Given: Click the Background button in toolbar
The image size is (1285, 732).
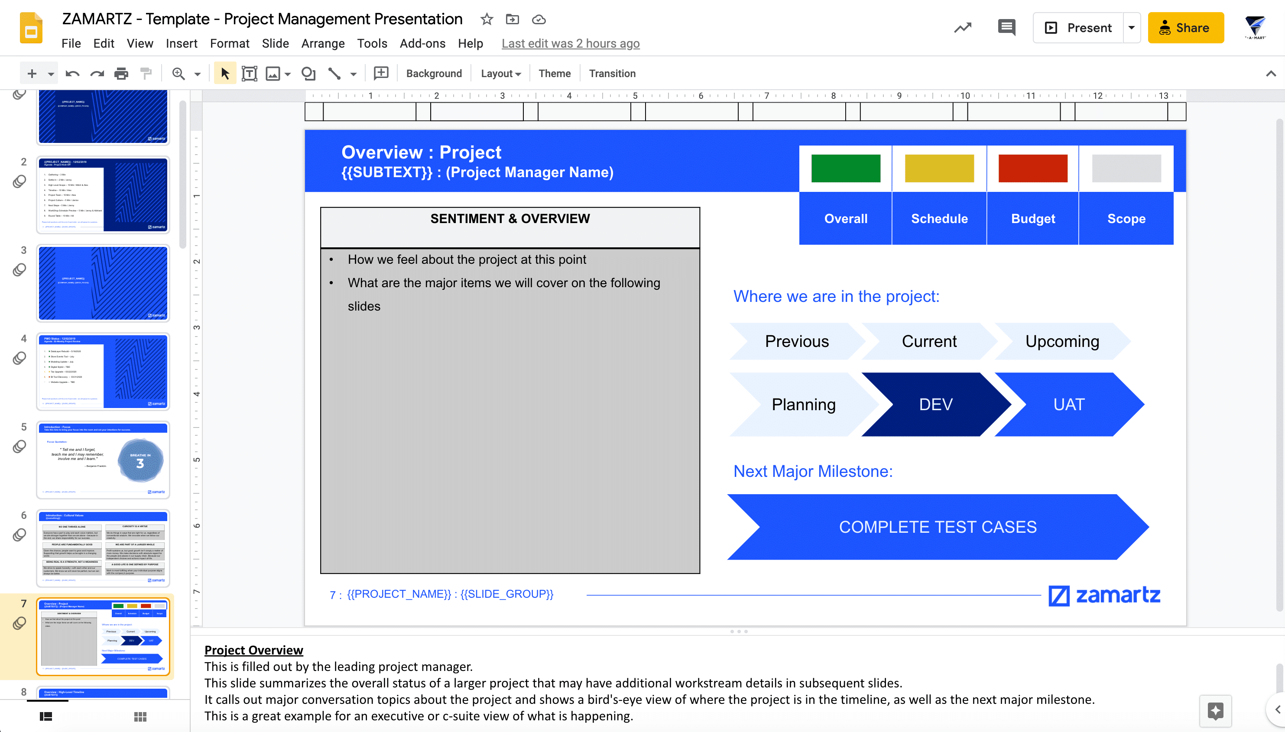Looking at the screenshot, I should (434, 73).
